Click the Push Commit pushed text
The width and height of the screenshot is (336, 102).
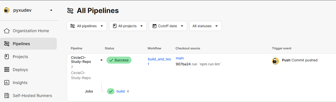click(300, 60)
